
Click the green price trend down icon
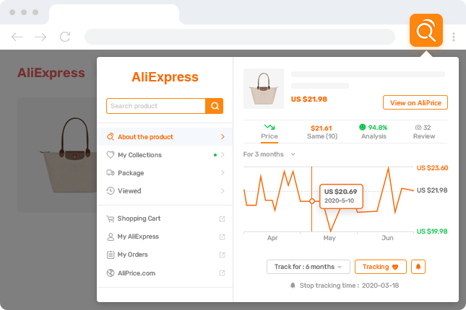(269, 128)
